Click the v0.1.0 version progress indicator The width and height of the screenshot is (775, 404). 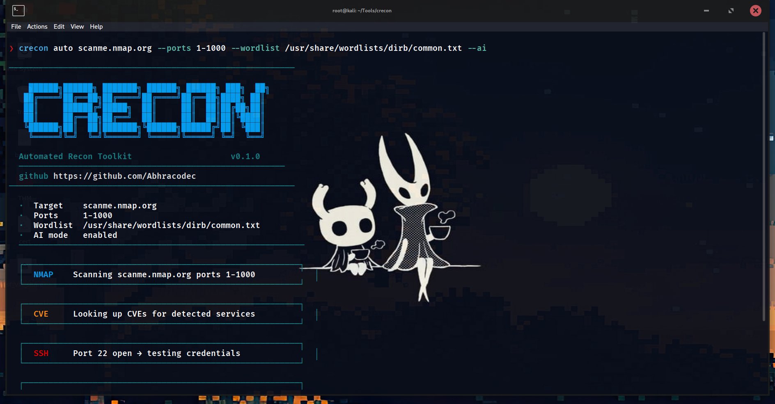[x=245, y=156]
